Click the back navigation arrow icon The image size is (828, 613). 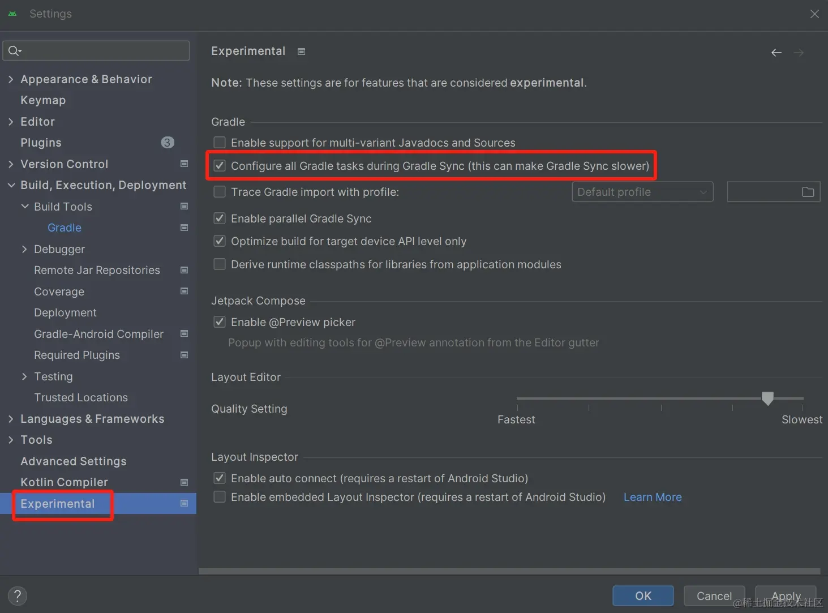pos(776,53)
